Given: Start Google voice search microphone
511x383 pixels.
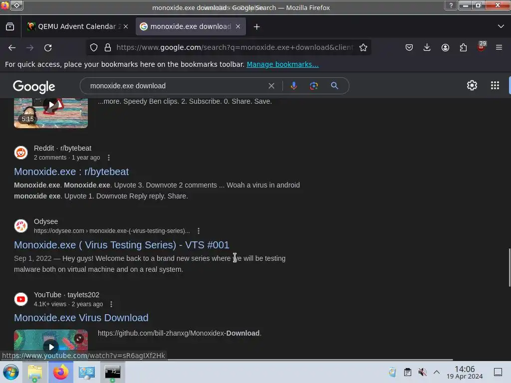Looking at the screenshot, I should click(x=293, y=86).
